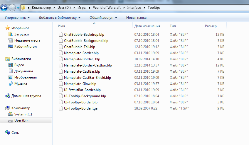Open the recent locations dropdown arrow
This screenshot has height=145, width=249.
pyautogui.click(x=18, y=8)
